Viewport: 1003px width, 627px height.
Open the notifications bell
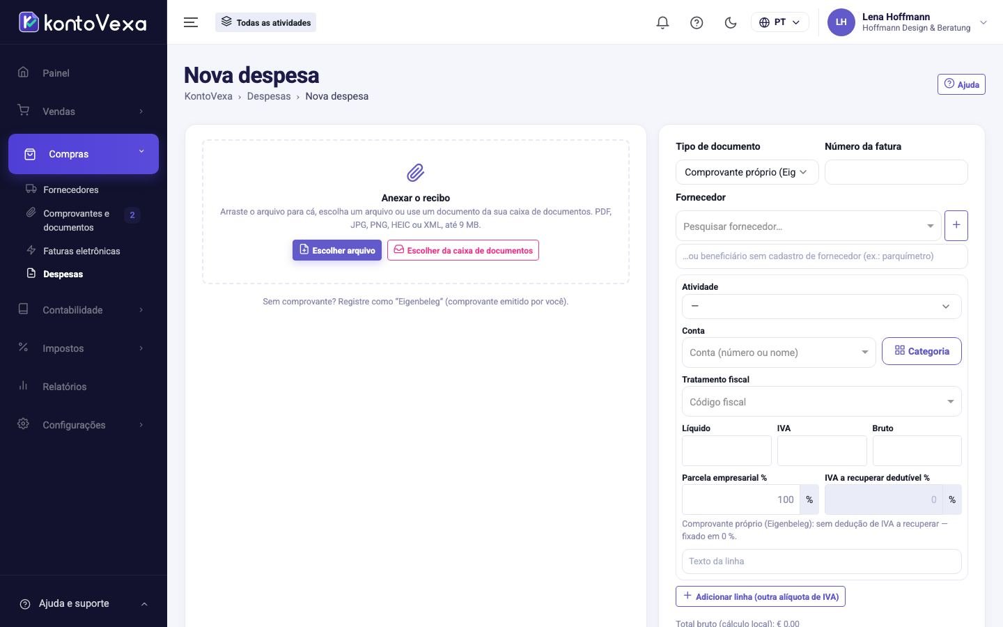pyautogui.click(x=662, y=22)
